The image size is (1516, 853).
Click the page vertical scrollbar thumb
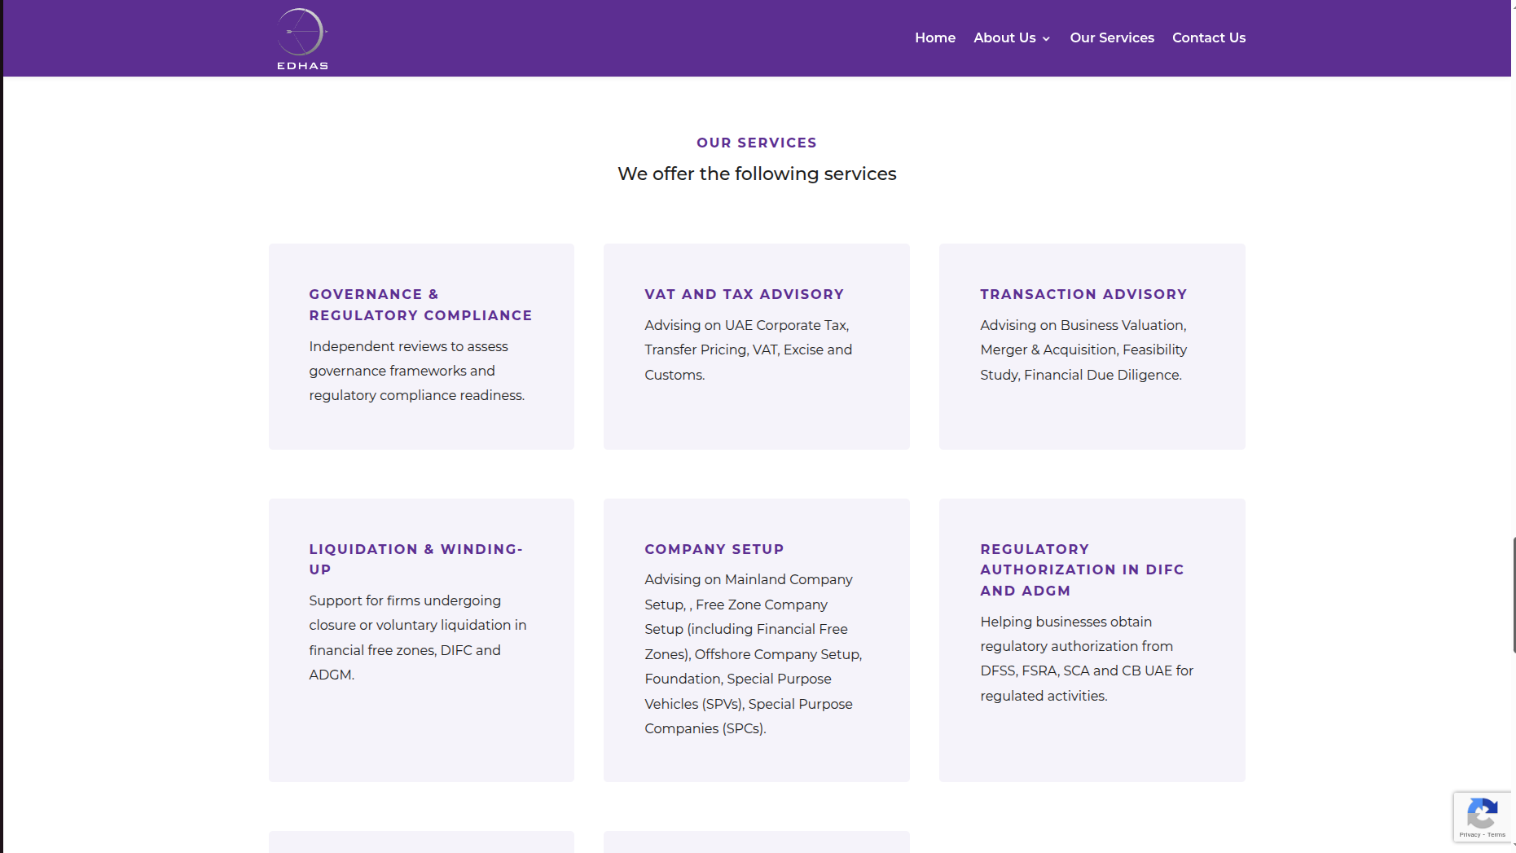[x=1514, y=595]
